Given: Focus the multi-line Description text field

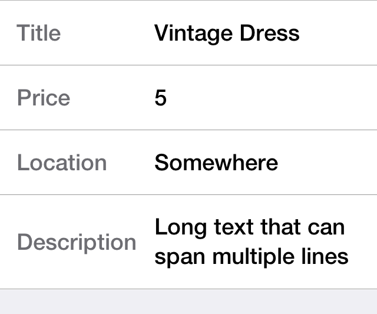Looking at the screenshot, I should pos(252,242).
